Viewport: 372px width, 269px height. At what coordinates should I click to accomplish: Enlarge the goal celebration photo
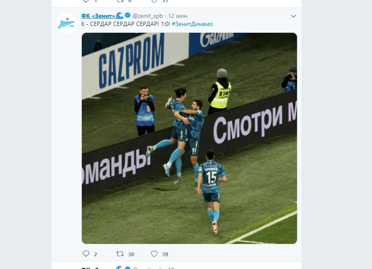pyautogui.click(x=189, y=138)
